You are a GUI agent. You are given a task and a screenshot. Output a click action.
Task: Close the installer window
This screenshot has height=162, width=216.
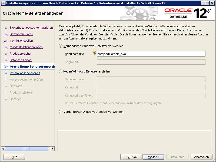tap(212, 3)
